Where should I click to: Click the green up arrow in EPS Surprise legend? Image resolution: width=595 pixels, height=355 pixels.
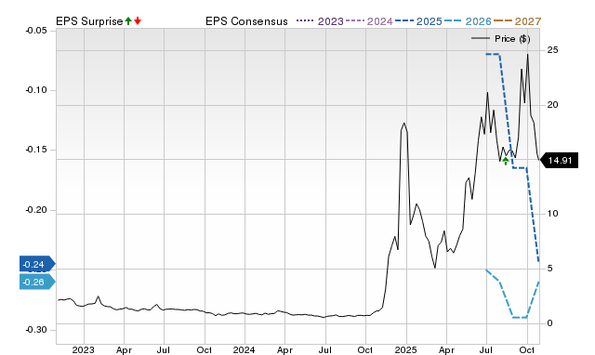click(128, 21)
